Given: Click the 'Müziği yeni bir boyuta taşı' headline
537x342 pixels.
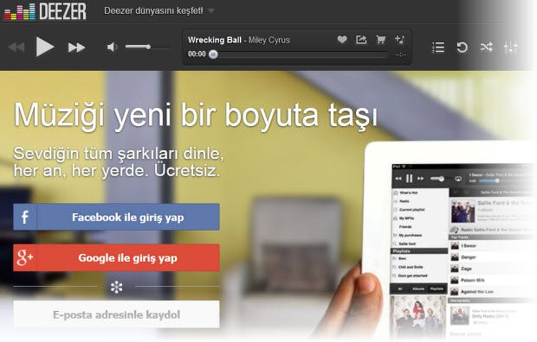Looking at the screenshot, I should [196, 115].
